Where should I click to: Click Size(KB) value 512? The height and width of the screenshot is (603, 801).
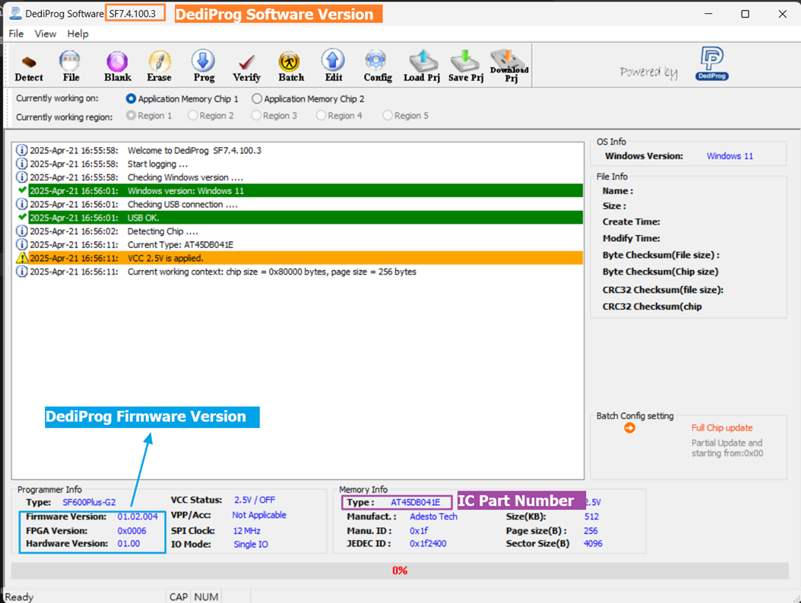(592, 517)
